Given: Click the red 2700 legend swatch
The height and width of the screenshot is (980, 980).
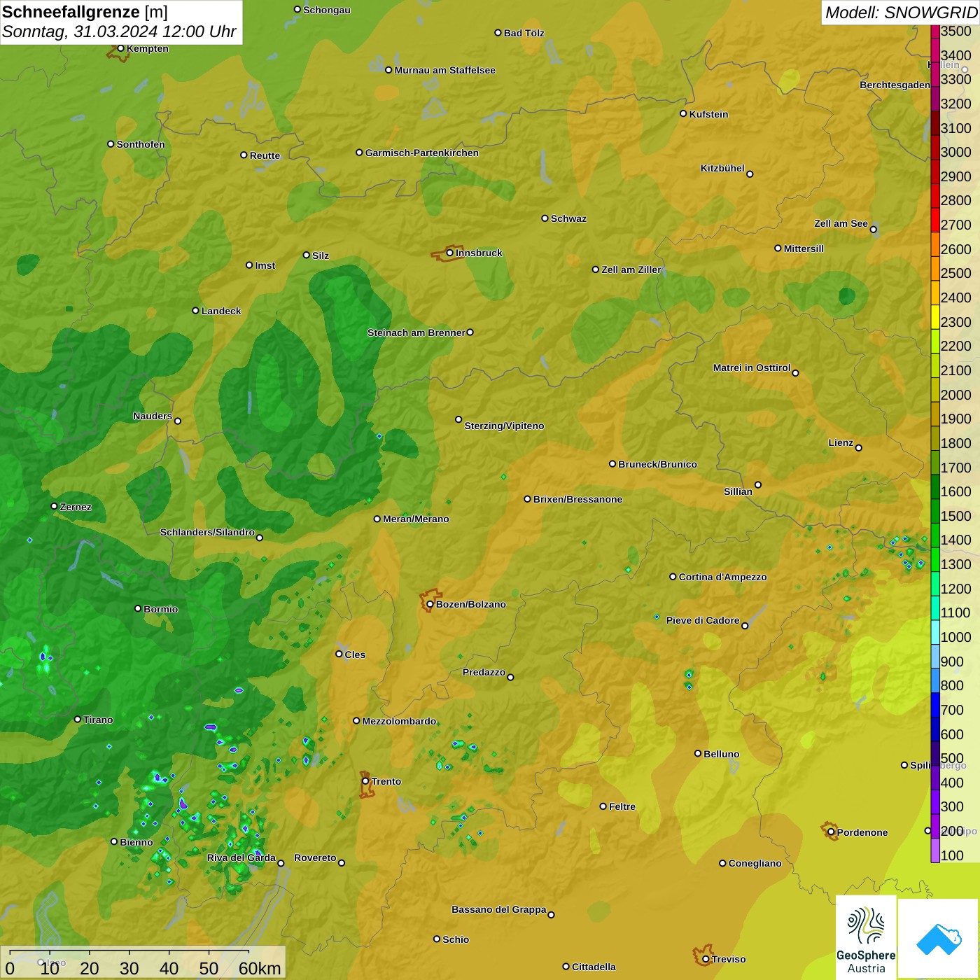Looking at the screenshot, I should tap(934, 220).
